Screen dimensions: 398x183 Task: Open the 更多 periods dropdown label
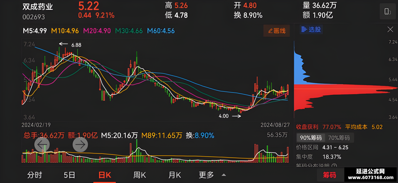(206, 175)
